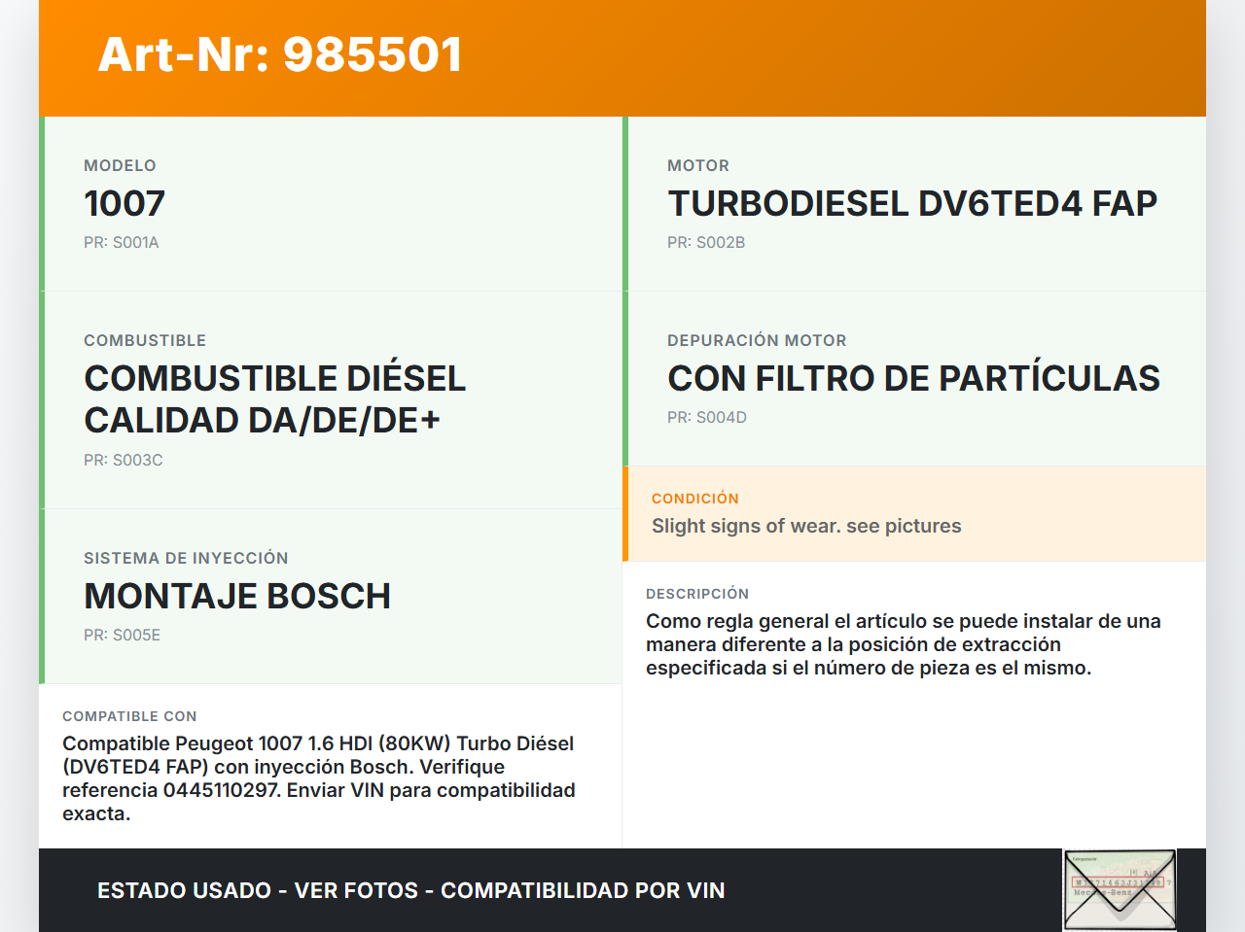Click the COMPATIBLE CON section heading
The image size is (1245, 932).
coord(129,716)
